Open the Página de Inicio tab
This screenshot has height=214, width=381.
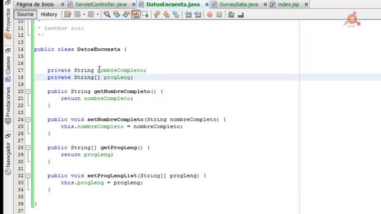35,4
